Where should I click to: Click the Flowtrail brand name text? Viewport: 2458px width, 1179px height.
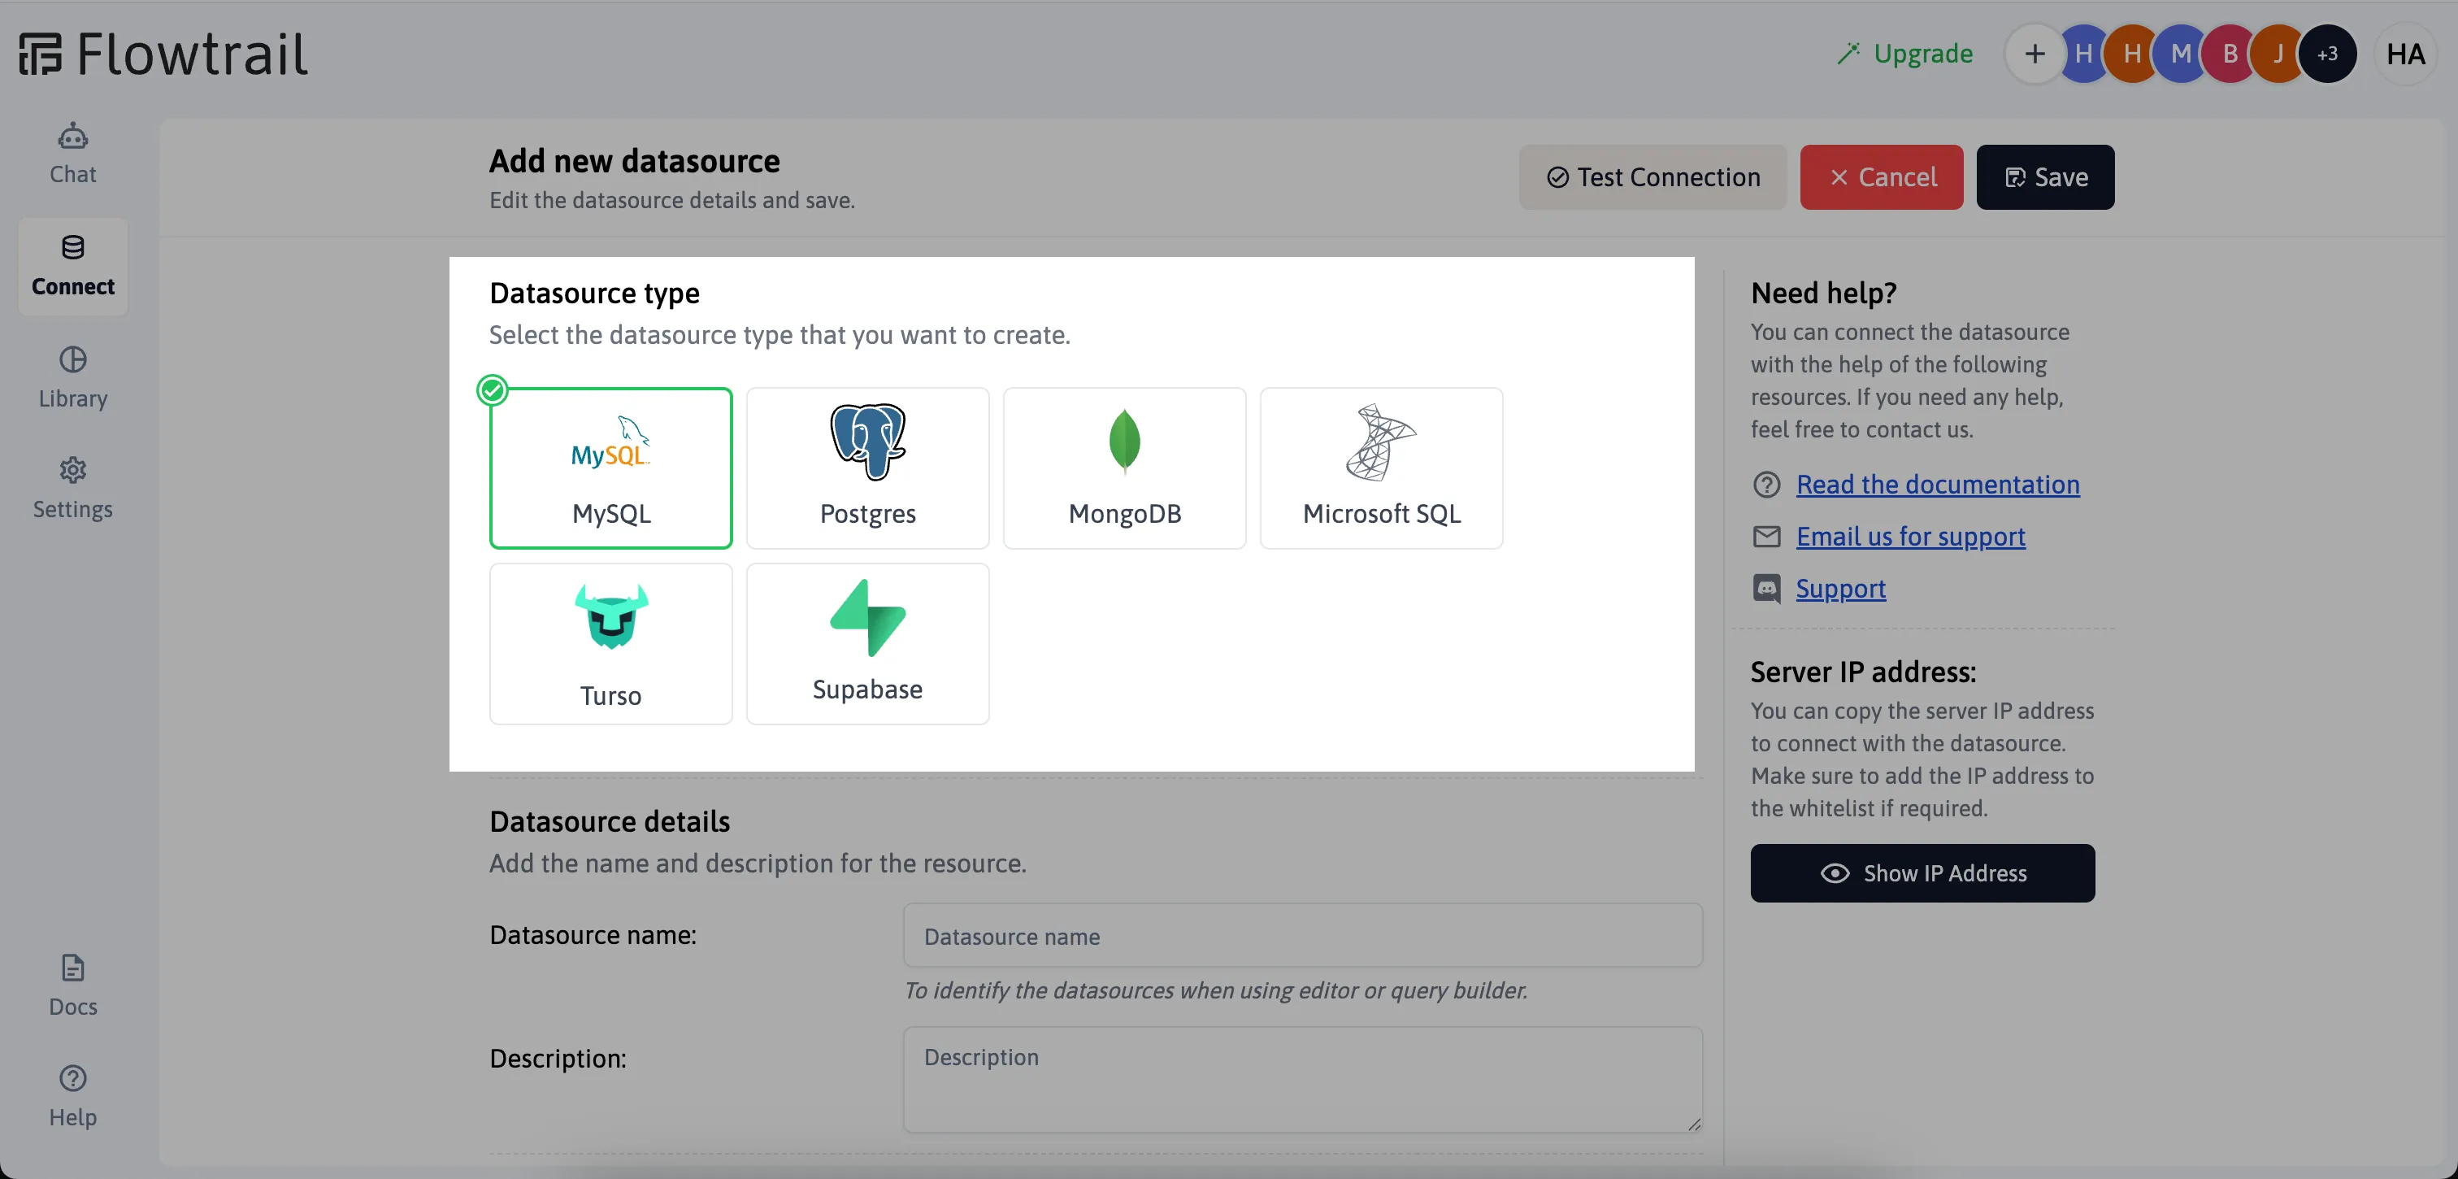[192, 54]
